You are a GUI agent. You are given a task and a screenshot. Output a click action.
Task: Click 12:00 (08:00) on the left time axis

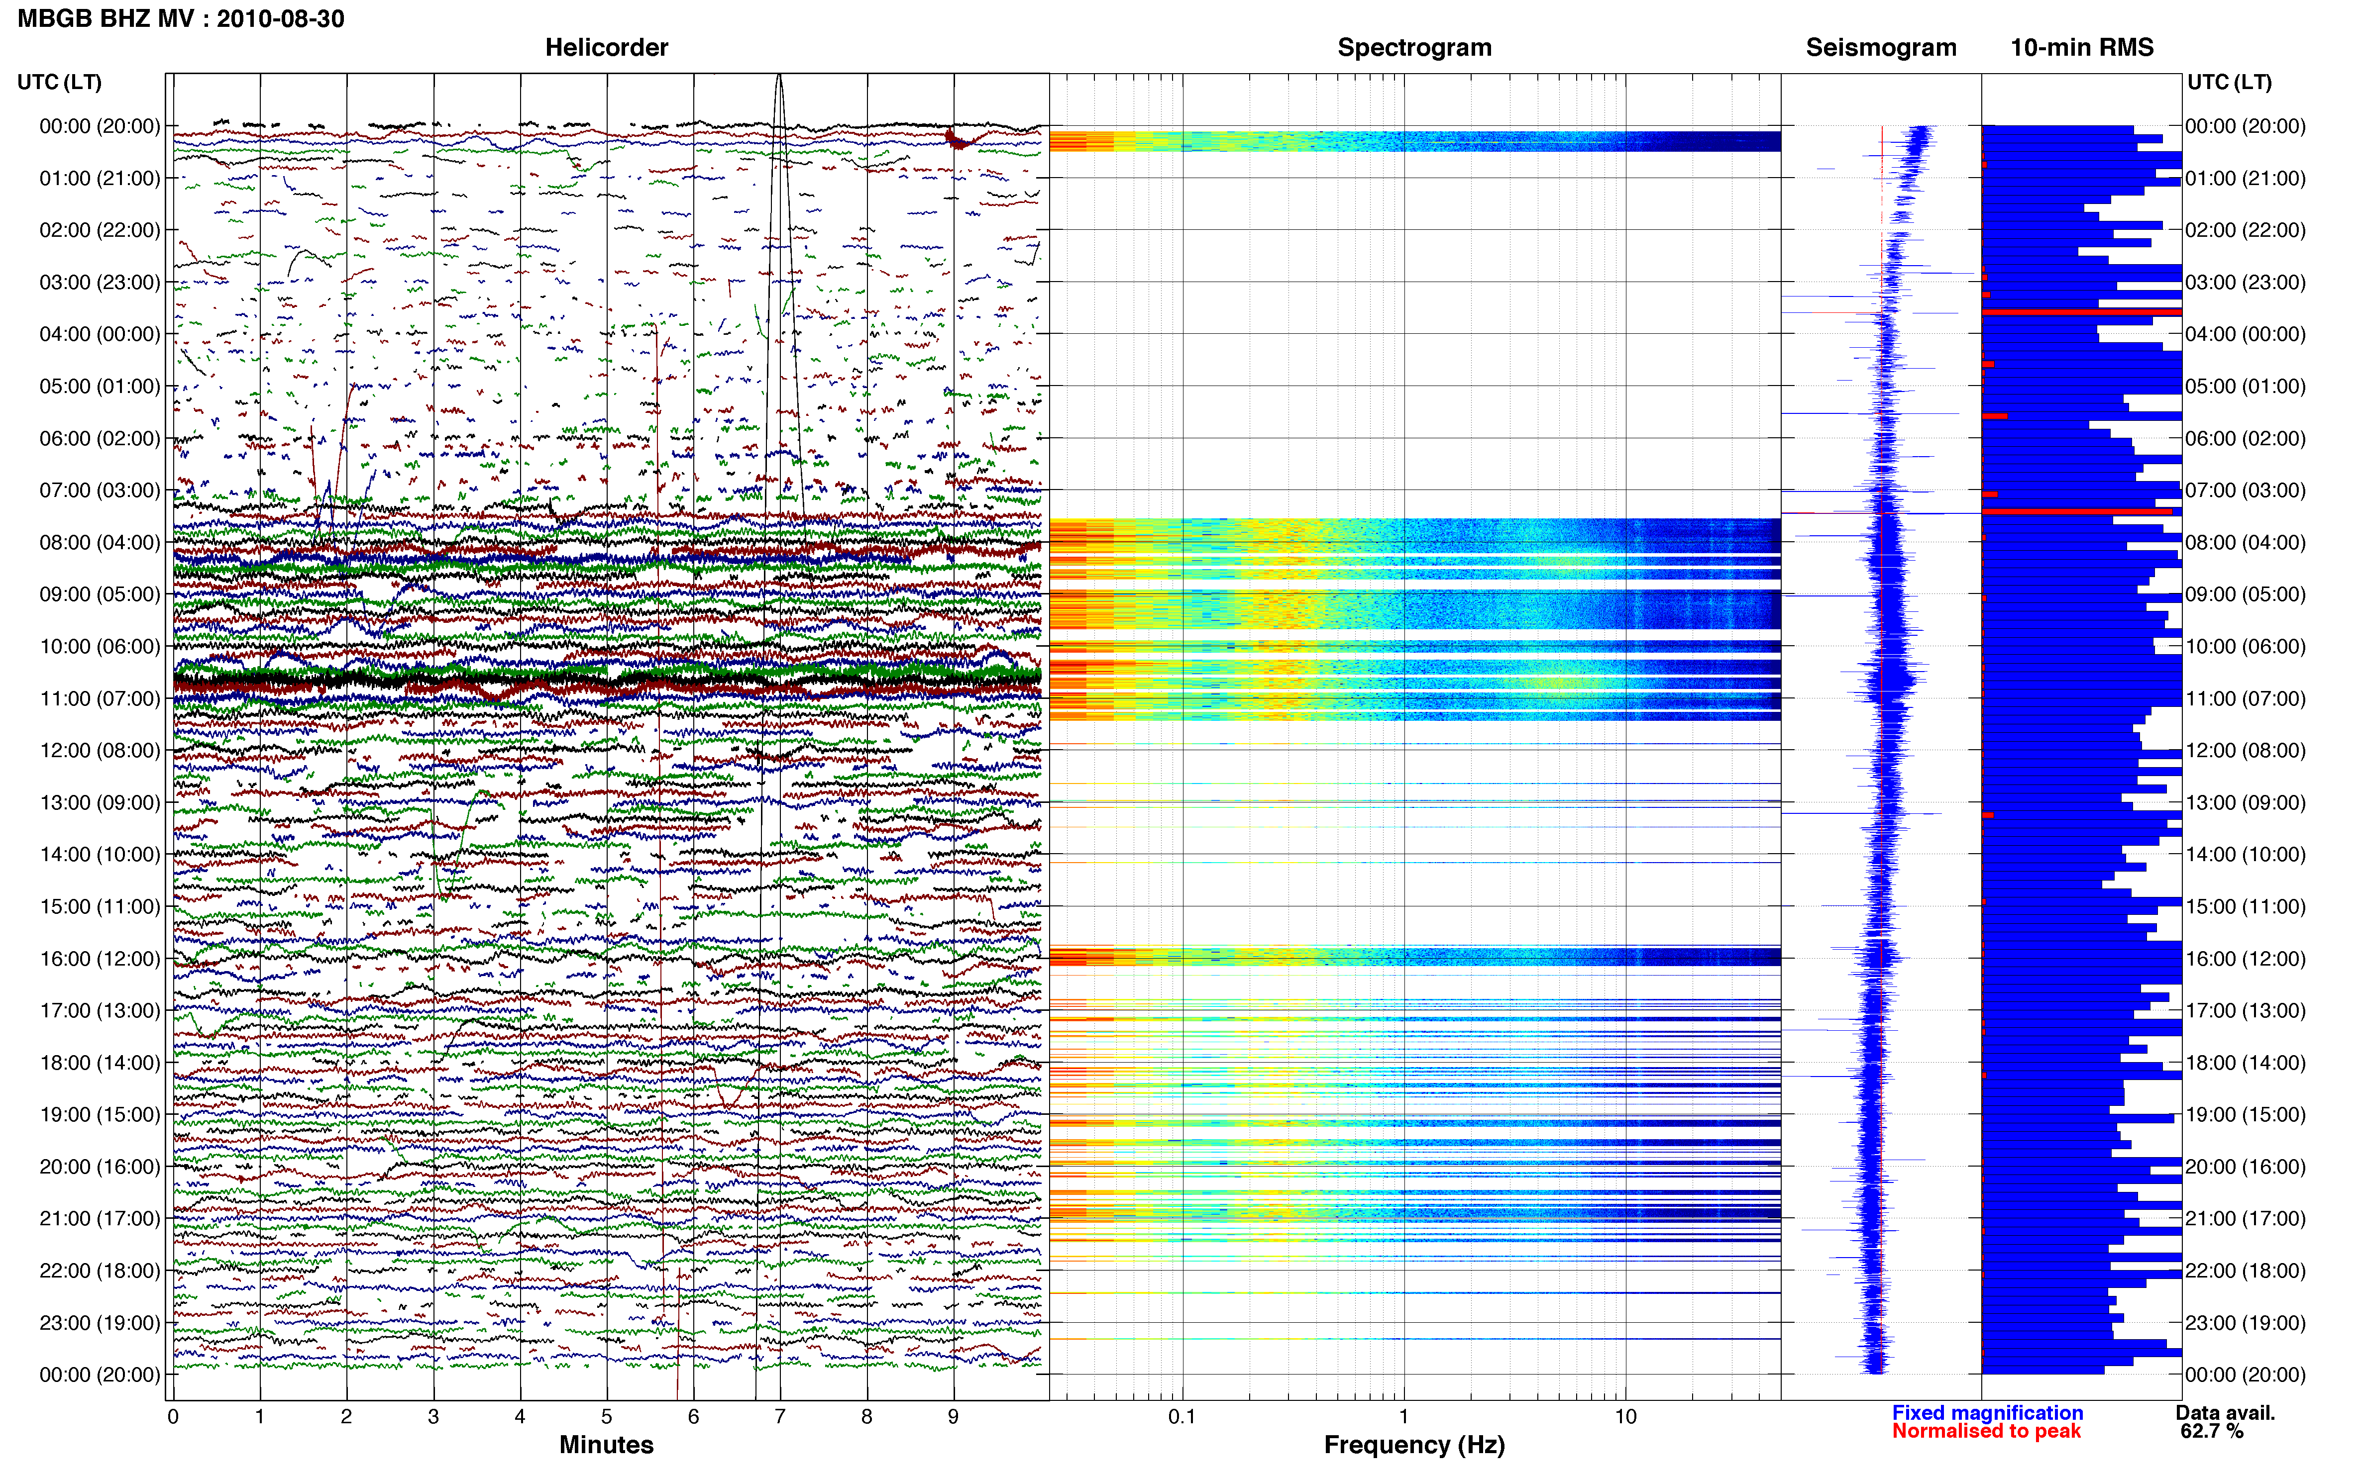point(100,751)
